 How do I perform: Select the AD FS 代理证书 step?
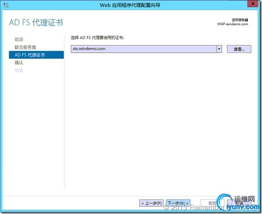click(36, 55)
